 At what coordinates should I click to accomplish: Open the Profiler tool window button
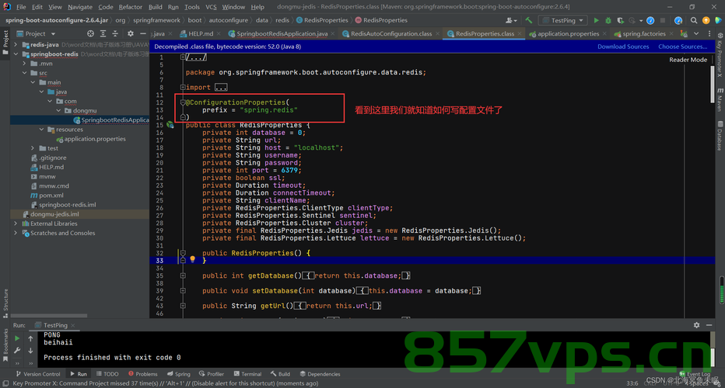tap(212, 374)
